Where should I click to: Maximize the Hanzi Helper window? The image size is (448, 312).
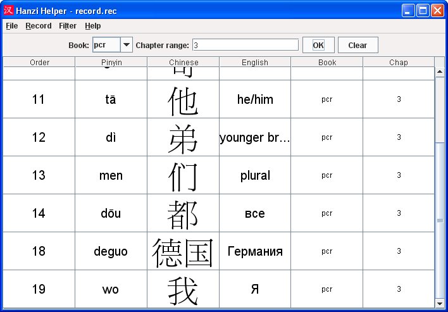(x=423, y=11)
